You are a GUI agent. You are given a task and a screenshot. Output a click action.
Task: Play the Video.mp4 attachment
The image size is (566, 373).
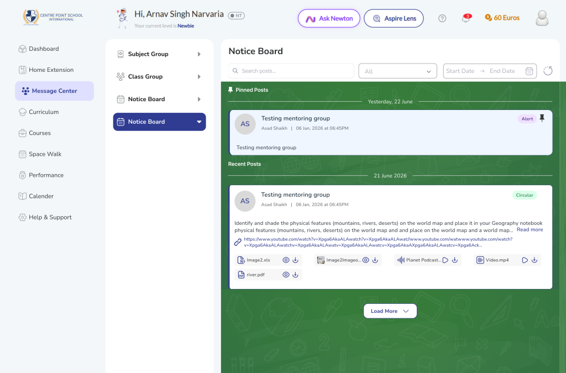point(525,260)
